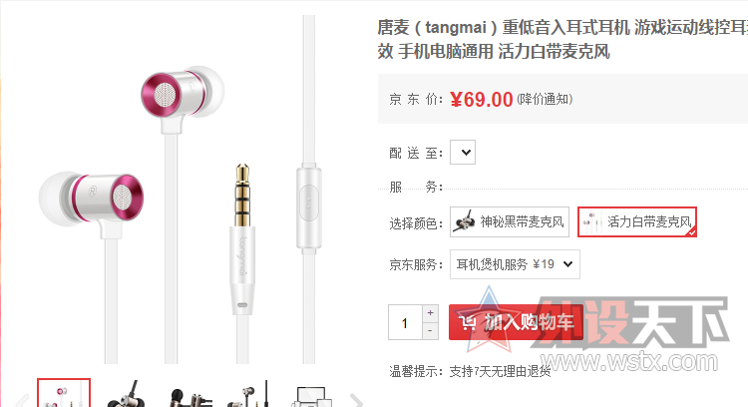Select the 神秘黑带麦克风 color option
The image size is (748, 407).
point(510,221)
